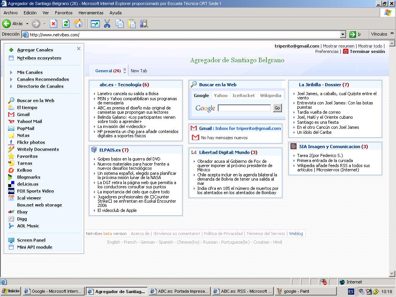Switch to google - Paint taskbar window
The width and height of the screenshot is (396, 297).
point(306,291)
